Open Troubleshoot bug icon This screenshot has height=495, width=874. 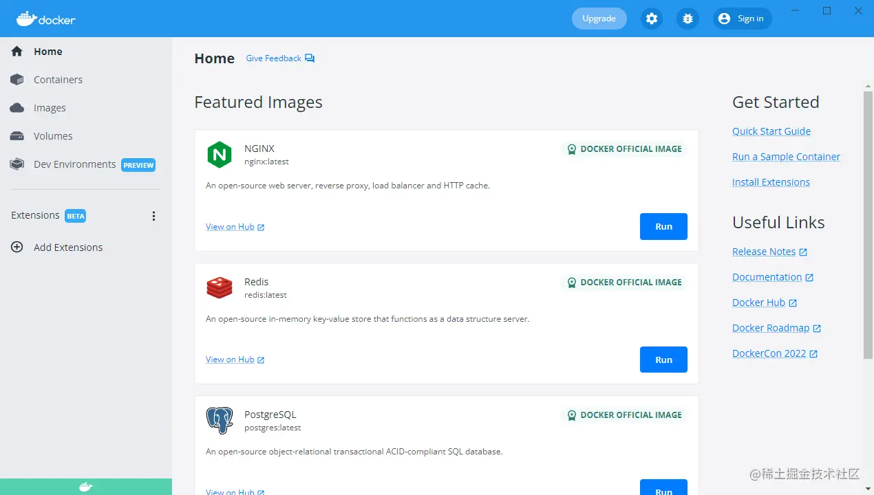coord(688,19)
